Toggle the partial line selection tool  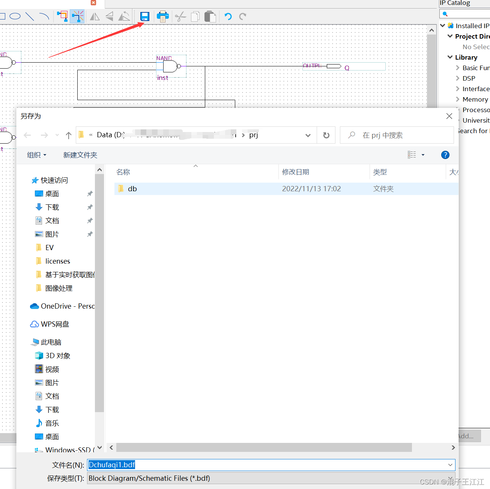(x=62, y=16)
